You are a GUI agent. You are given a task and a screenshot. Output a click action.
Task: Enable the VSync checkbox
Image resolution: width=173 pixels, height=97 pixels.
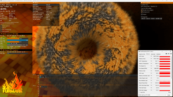[x=142, y=14]
